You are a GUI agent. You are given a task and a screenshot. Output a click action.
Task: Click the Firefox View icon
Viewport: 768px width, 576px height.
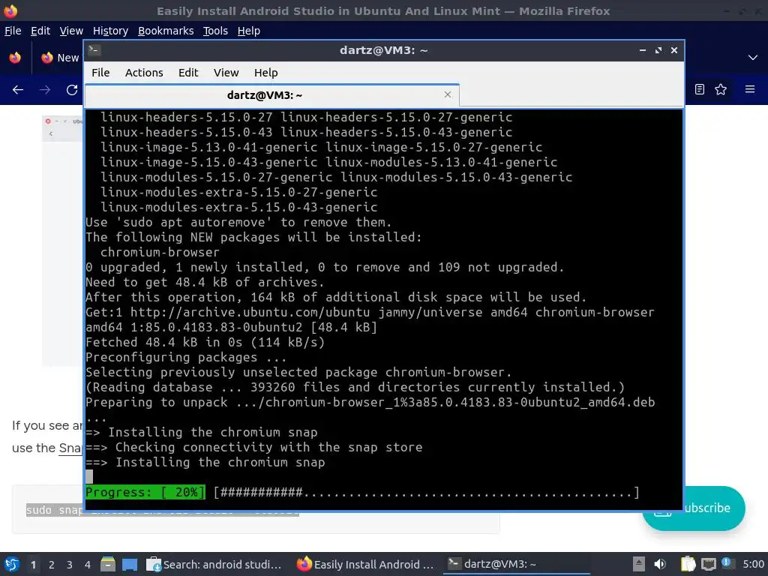click(15, 58)
